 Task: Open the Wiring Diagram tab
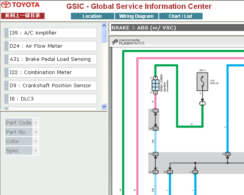(136, 16)
